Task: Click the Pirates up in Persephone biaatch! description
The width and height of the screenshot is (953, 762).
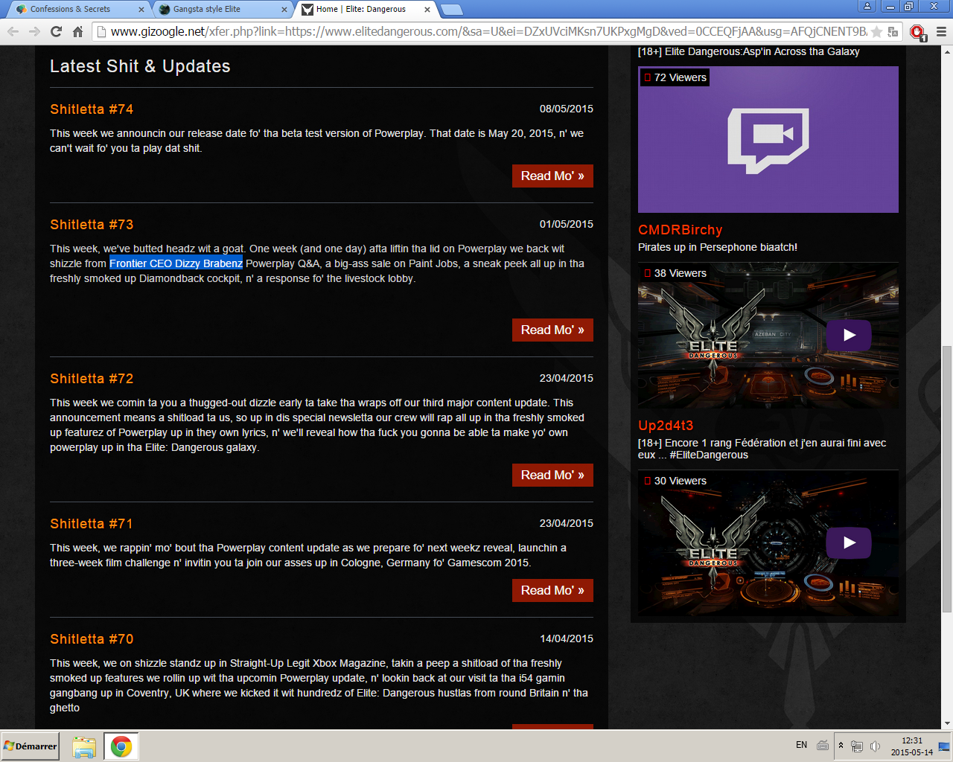Action: [718, 247]
